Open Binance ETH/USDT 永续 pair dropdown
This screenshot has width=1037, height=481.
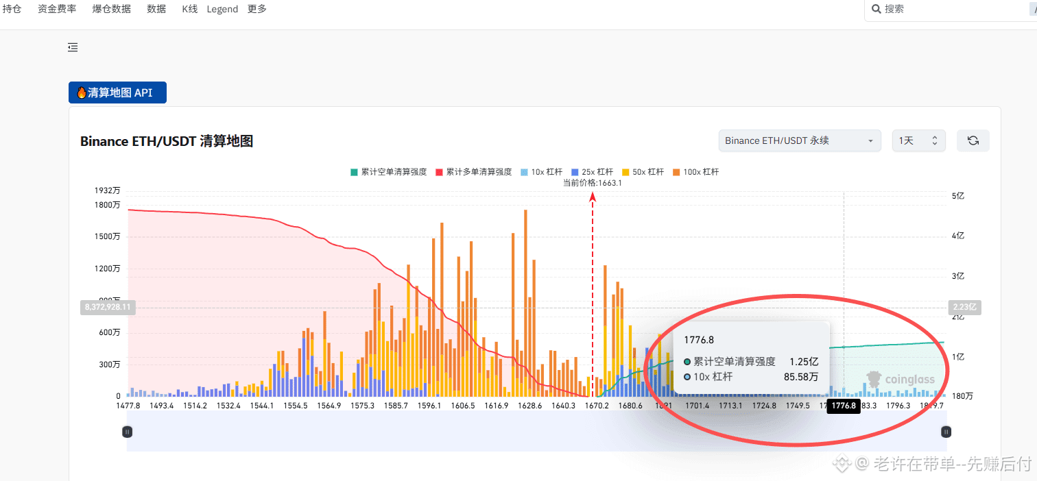point(800,140)
